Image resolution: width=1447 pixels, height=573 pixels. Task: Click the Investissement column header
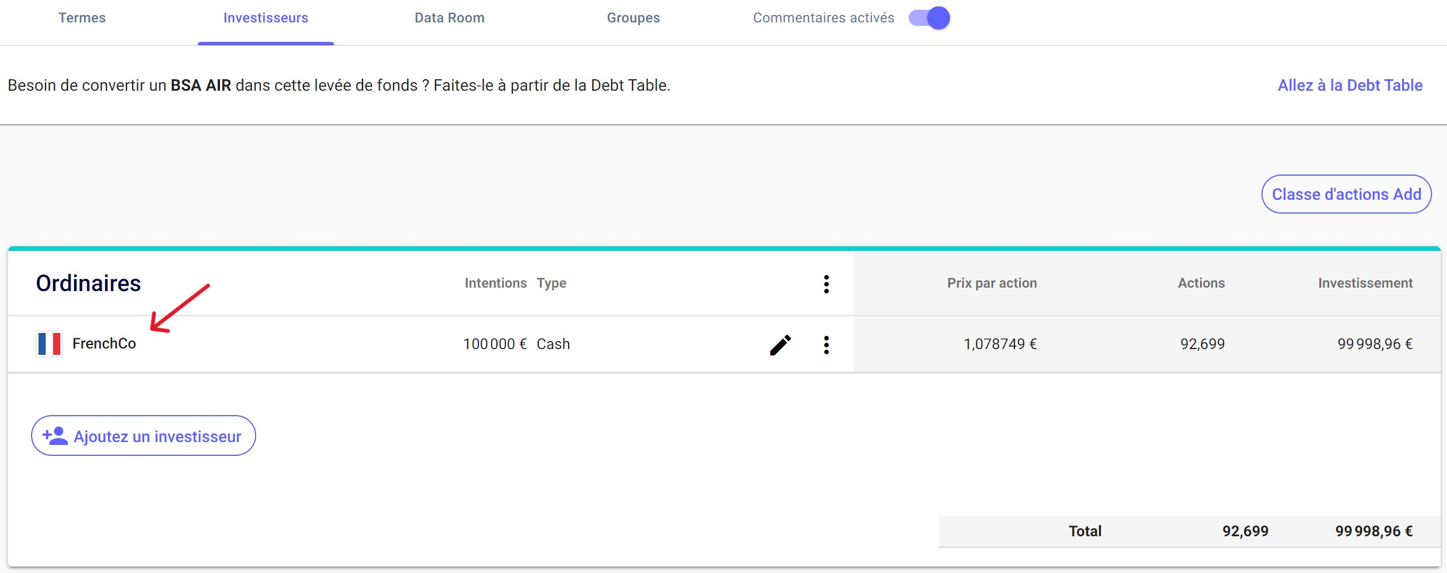click(1365, 283)
